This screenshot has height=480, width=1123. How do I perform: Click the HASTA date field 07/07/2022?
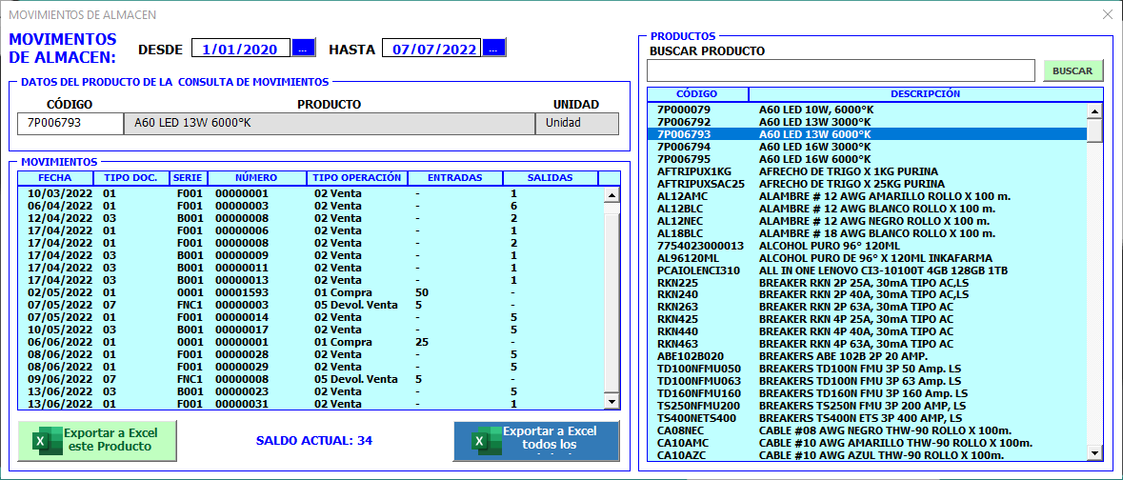point(431,48)
